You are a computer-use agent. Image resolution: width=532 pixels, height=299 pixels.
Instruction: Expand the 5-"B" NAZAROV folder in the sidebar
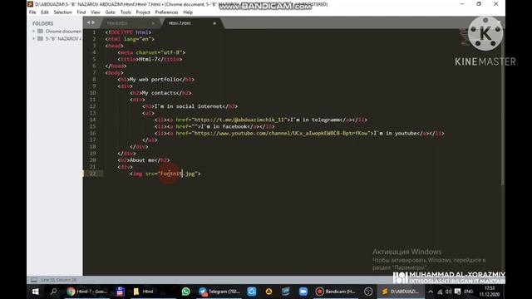[x=34, y=39]
